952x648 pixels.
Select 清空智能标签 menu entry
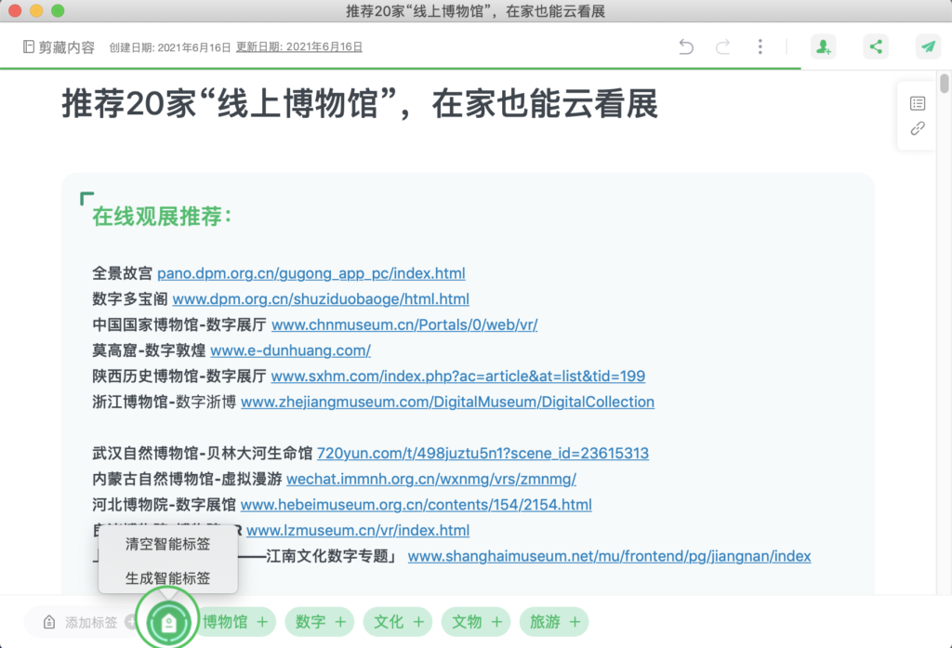coord(167,544)
